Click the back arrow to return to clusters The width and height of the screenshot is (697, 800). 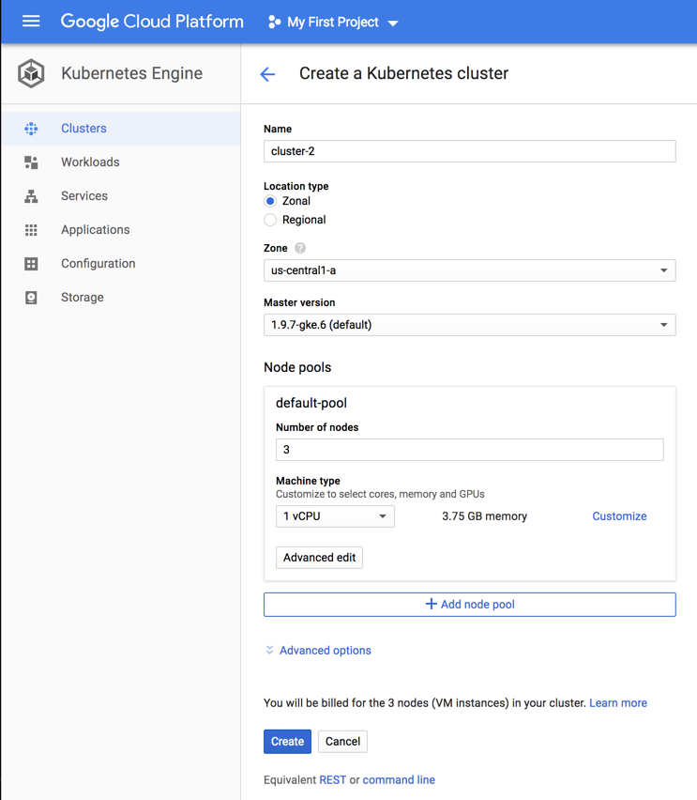[267, 73]
